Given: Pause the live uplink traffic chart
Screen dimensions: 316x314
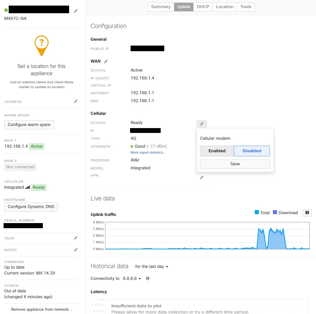Looking at the screenshot, I should click(x=307, y=213).
